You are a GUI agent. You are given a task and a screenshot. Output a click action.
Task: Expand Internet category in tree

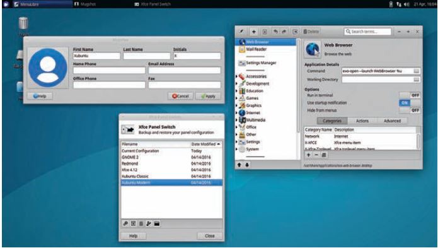coord(237,113)
